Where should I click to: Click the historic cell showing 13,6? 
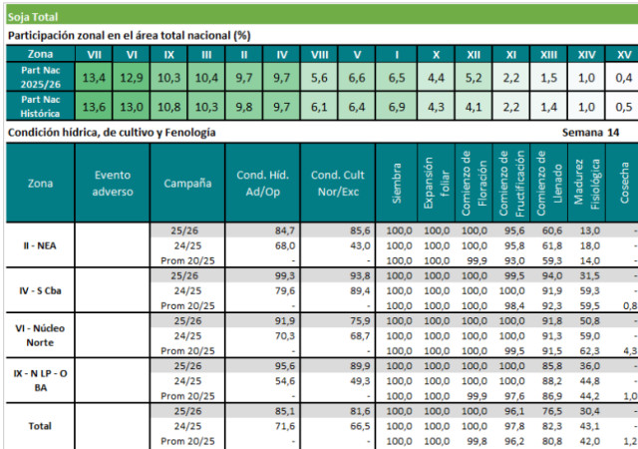click(95, 108)
